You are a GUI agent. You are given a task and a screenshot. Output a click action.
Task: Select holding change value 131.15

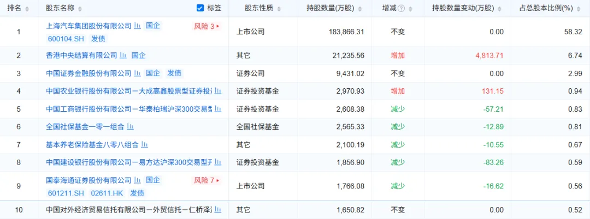[492, 91]
